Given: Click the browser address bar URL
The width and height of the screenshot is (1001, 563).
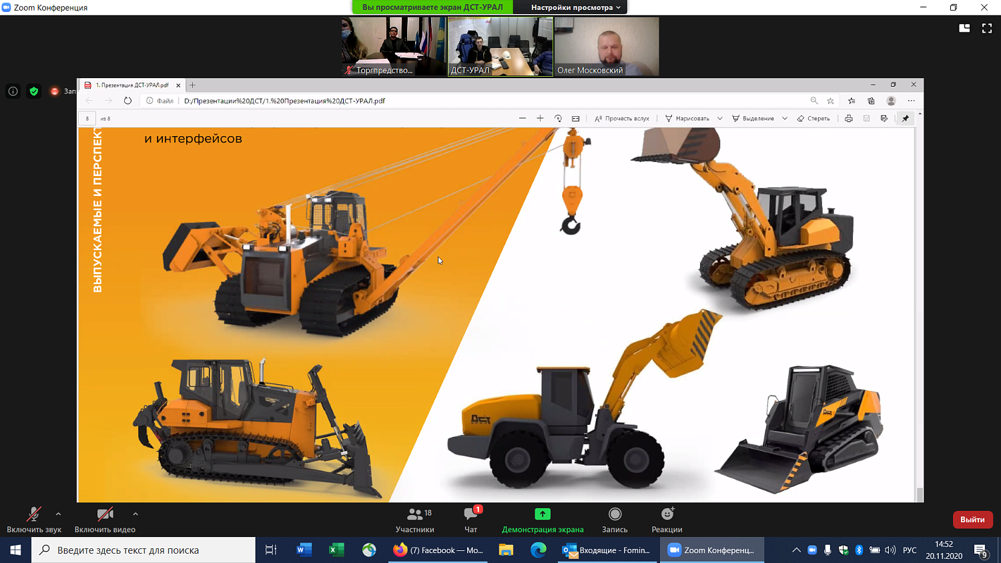Looking at the screenshot, I should coord(285,101).
